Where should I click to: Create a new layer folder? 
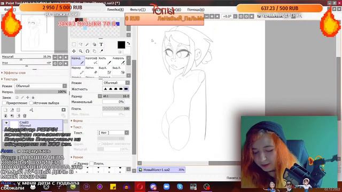point(18,110)
